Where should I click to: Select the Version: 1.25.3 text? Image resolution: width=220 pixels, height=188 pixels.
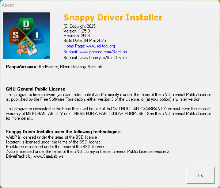pyautogui.click(x=77, y=31)
